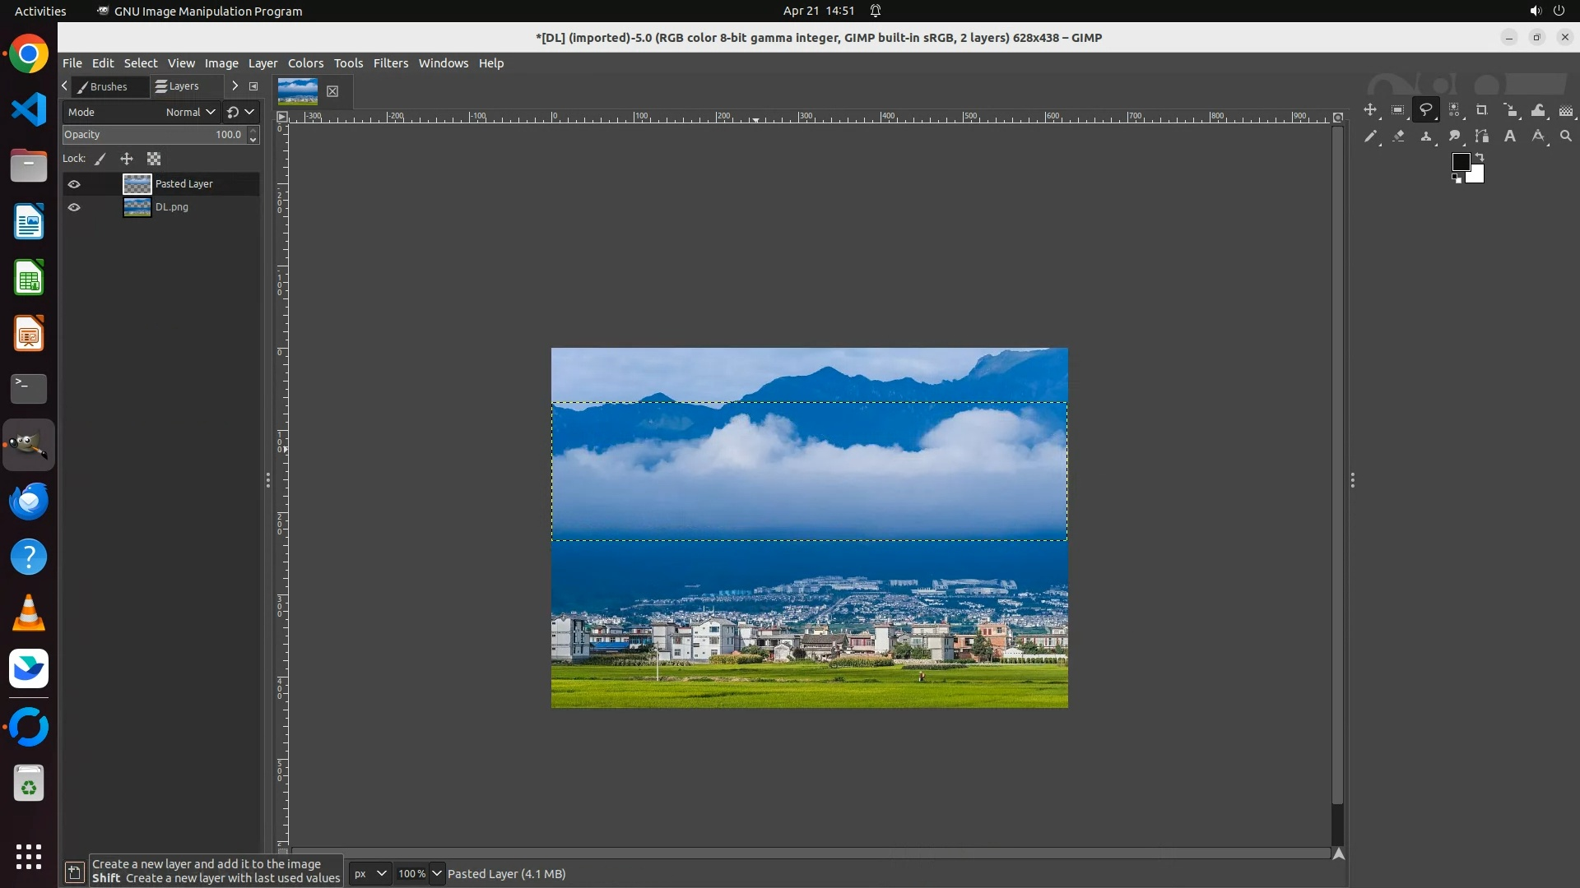This screenshot has height=888, width=1580.
Task: Open the Filters menu
Action: (x=390, y=63)
